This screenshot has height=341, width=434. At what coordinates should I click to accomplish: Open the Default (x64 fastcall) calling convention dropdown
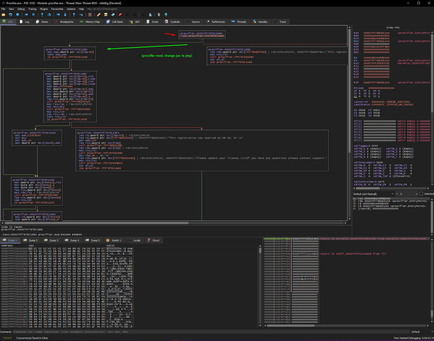tap(373, 194)
